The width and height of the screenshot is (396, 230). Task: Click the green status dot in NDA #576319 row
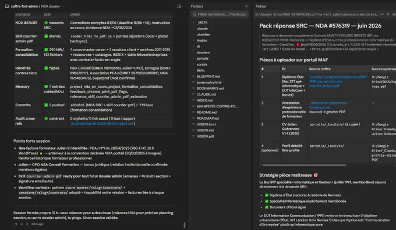pos(46,23)
